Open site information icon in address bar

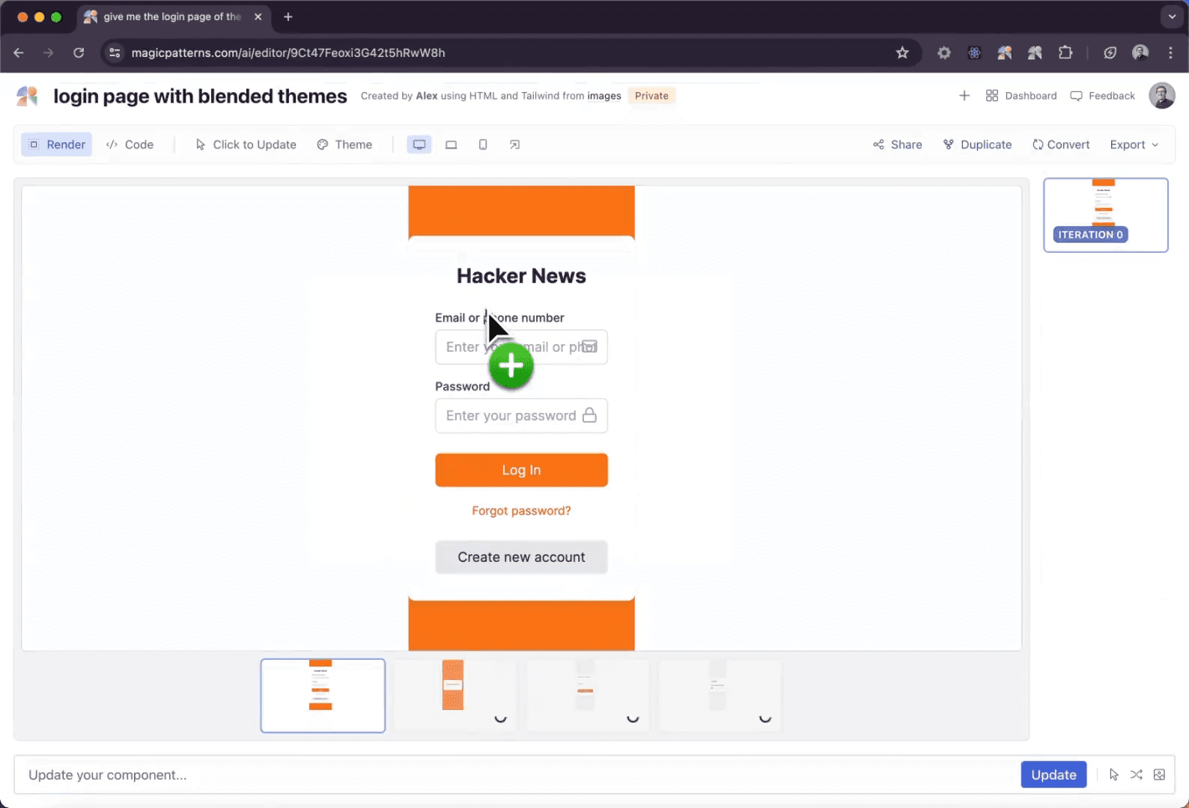[x=115, y=52]
